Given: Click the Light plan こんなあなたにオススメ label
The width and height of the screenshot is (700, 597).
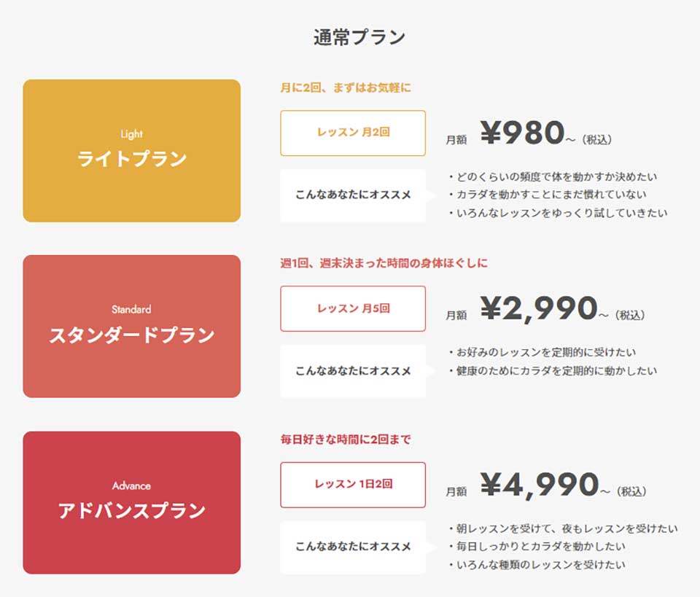Looking at the screenshot, I should tap(353, 195).
